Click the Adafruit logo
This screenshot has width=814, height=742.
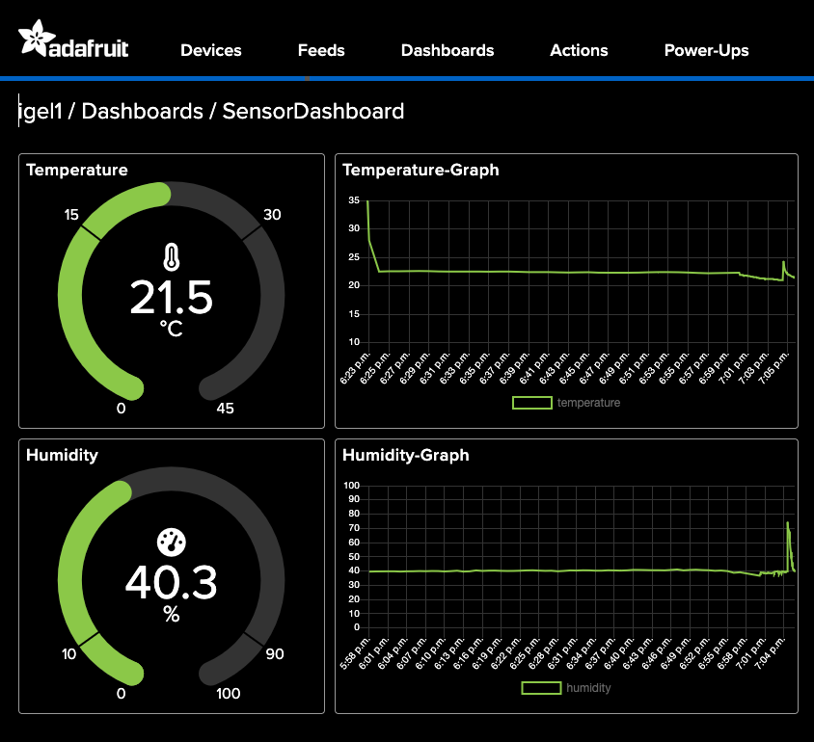tap(73, 42)
